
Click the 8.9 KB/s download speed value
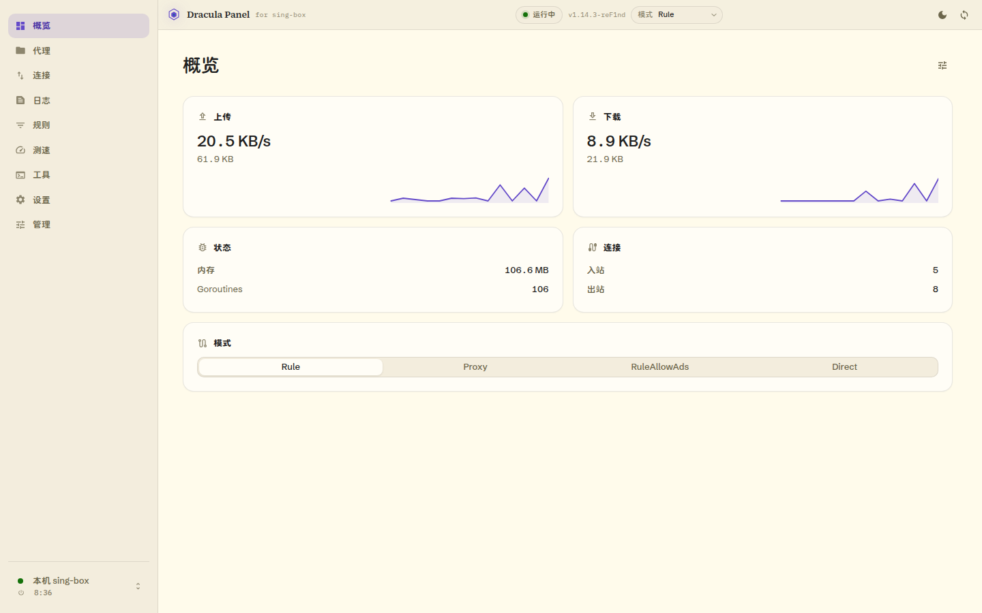619,141
